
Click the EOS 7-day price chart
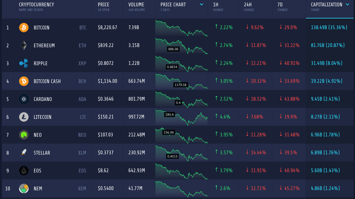[x=181, y=171]
